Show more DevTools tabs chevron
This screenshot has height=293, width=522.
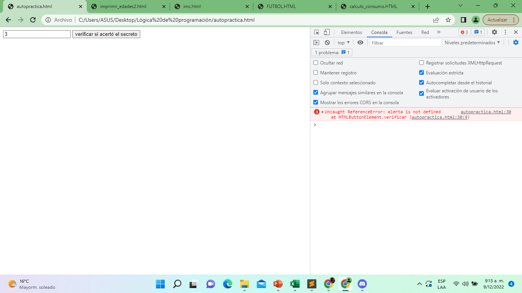[439, 32]
